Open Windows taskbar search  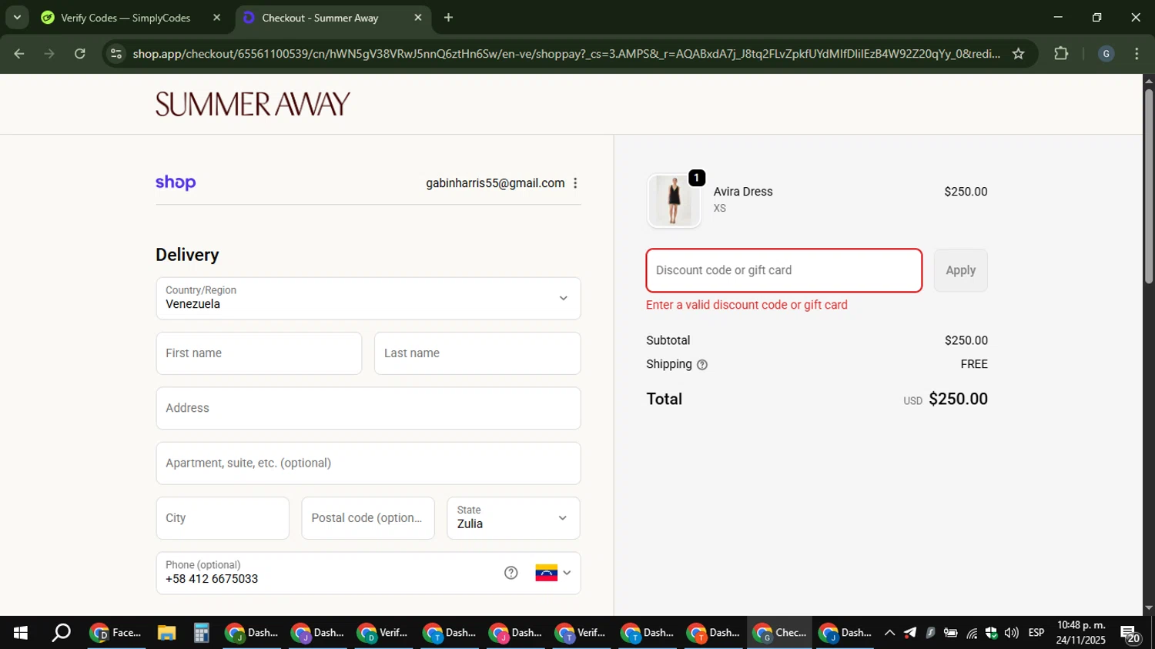pos(61,633)
